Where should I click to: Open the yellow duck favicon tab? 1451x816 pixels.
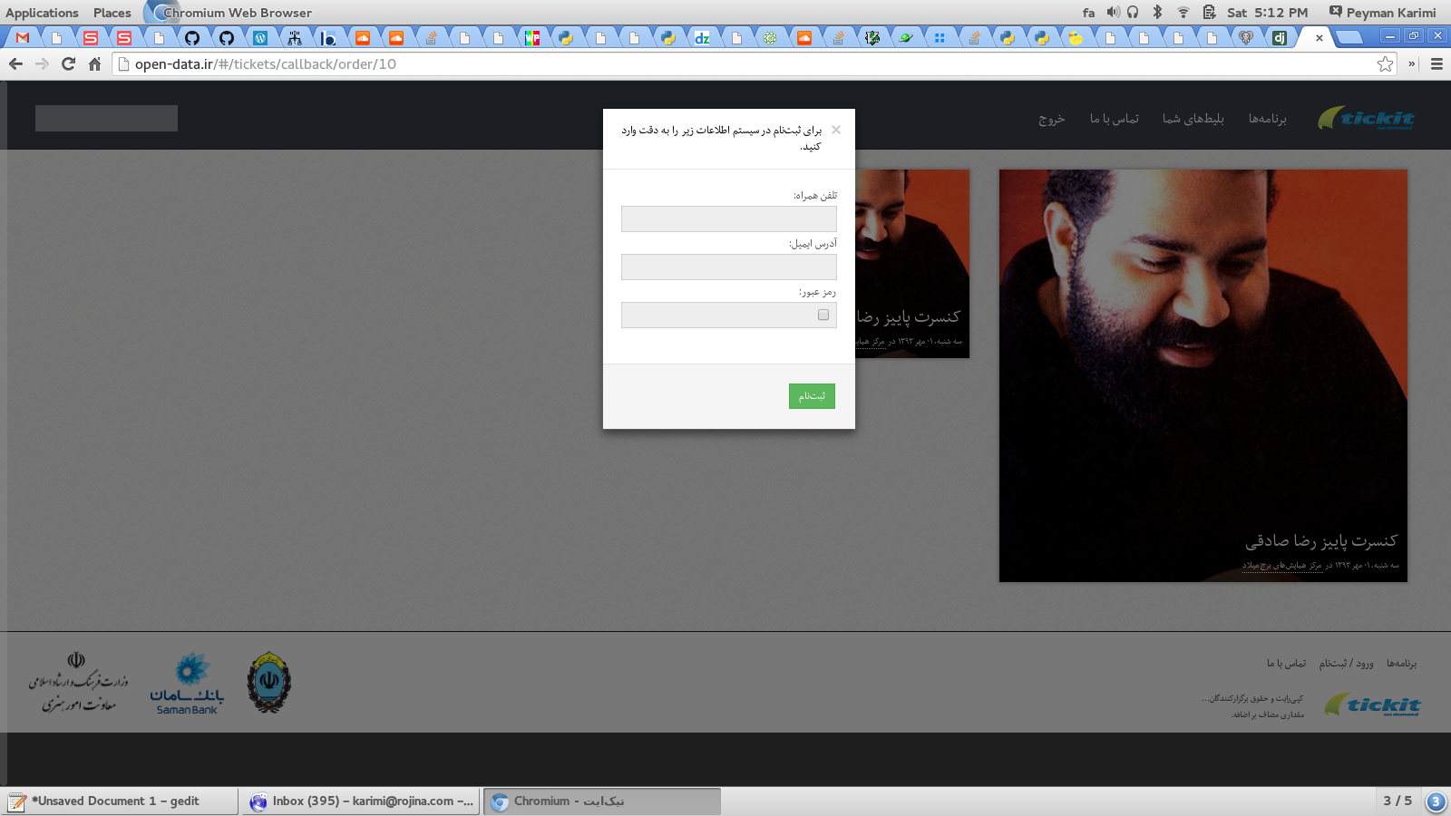click(1076, 38)
